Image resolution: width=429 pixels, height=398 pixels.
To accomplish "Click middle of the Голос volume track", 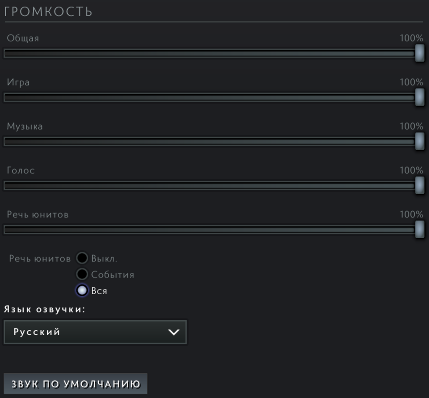I will click(x=210, y=185).
